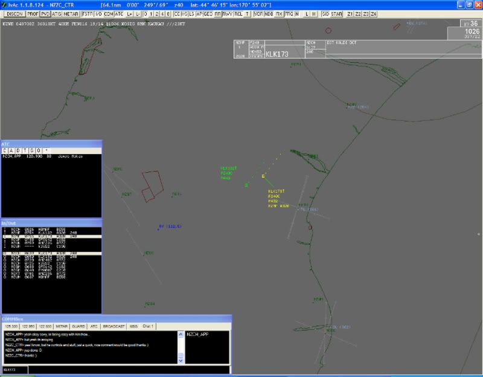The width and height of the screenshot is (483, 377).
Task: Toggle the FSTR flight strip button
Action: pyautogui.click(x=87, y=13)
